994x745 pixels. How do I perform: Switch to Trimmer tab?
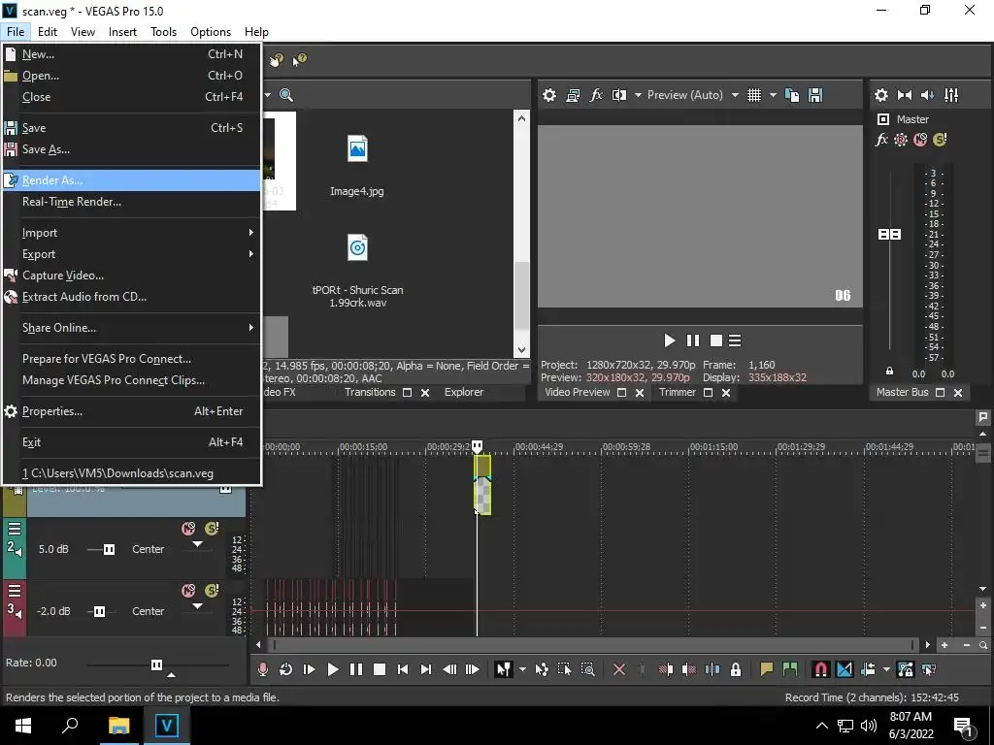click(x=677, y=392)
